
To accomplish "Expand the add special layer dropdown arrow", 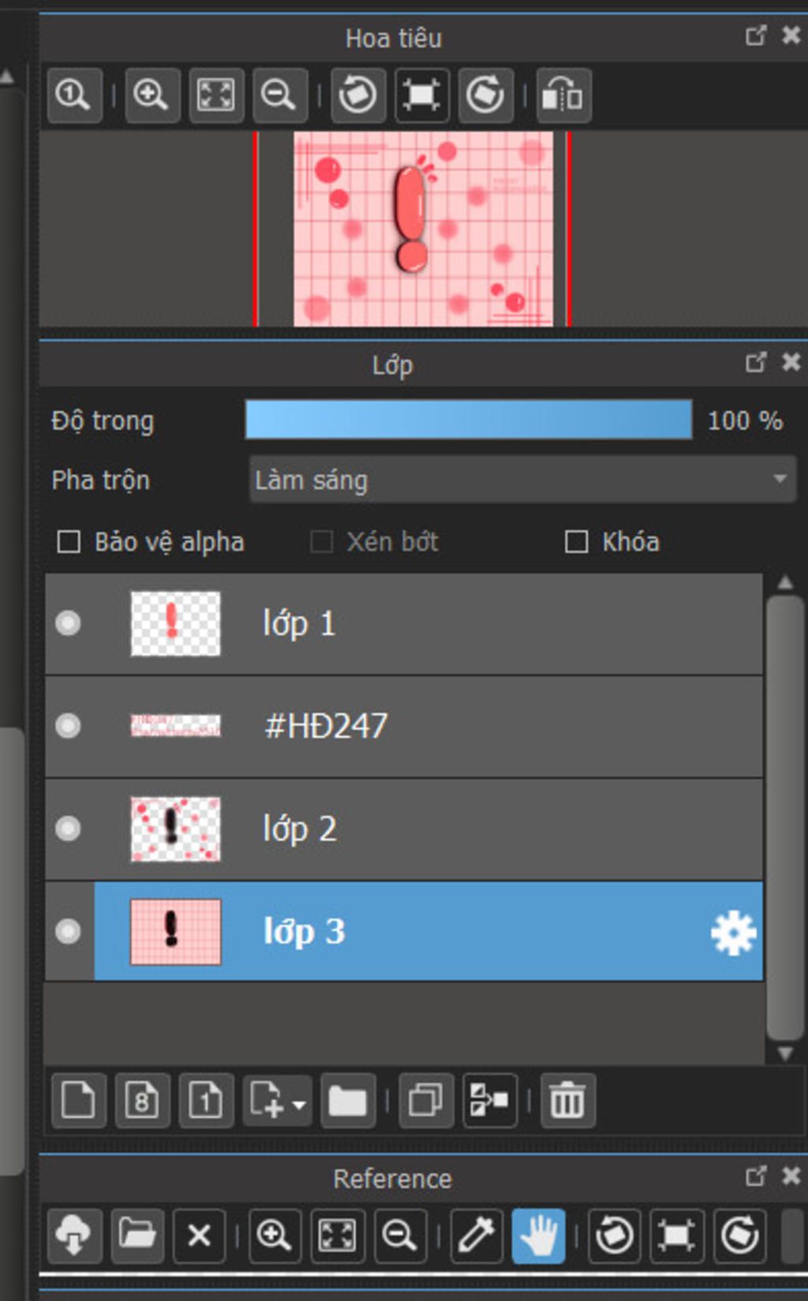I will [x=299, y=1105].
